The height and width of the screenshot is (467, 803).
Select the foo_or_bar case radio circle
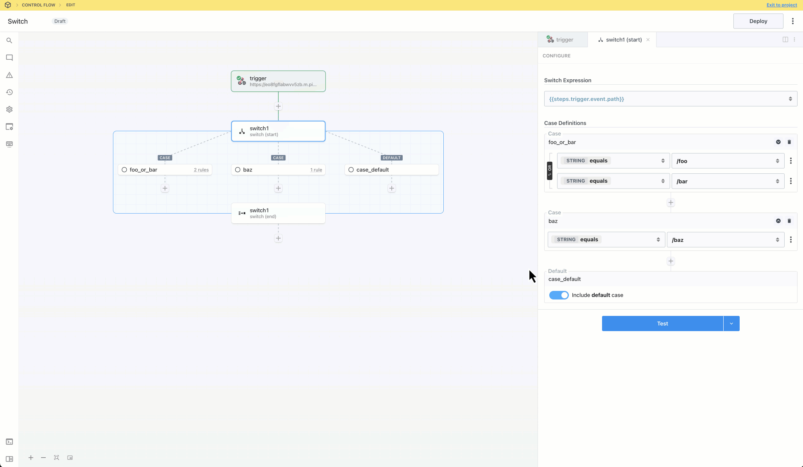pyautogui.click(x=124, y=170)
